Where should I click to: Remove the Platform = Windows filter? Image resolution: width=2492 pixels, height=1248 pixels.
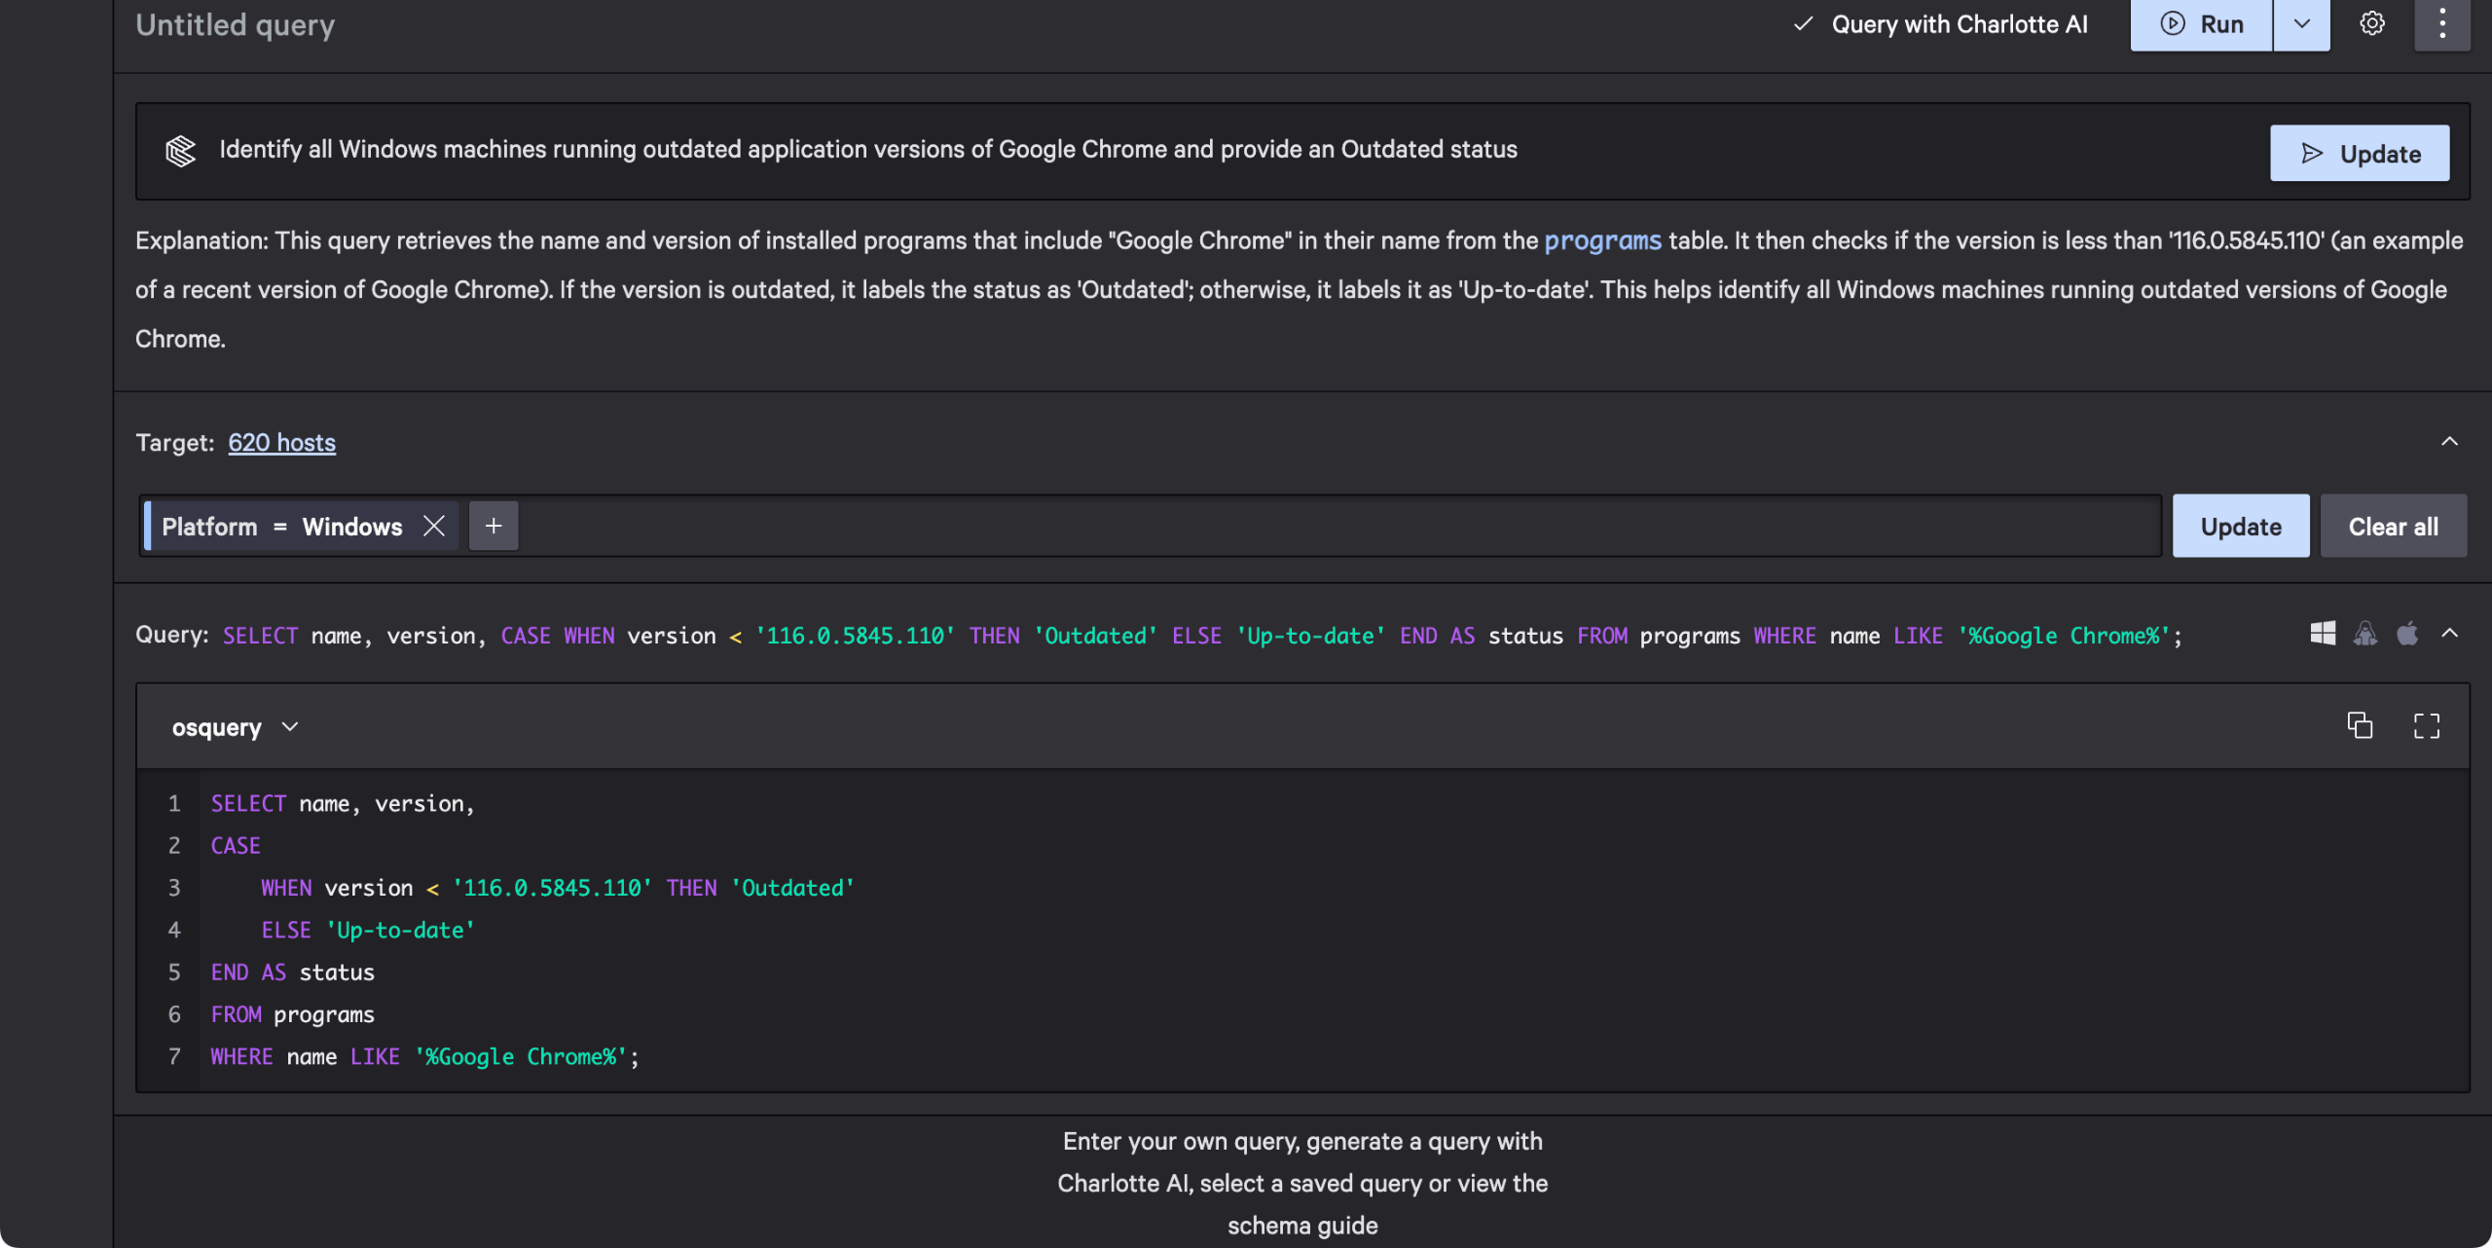pyautogui.click(x=434, y=526)
